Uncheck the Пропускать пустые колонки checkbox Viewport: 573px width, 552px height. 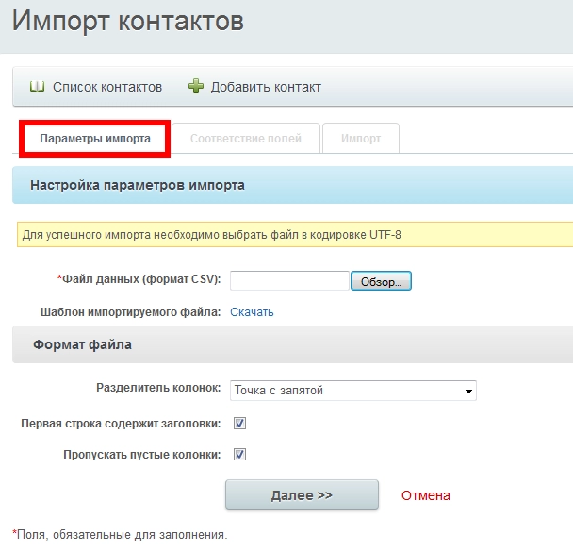239,454
